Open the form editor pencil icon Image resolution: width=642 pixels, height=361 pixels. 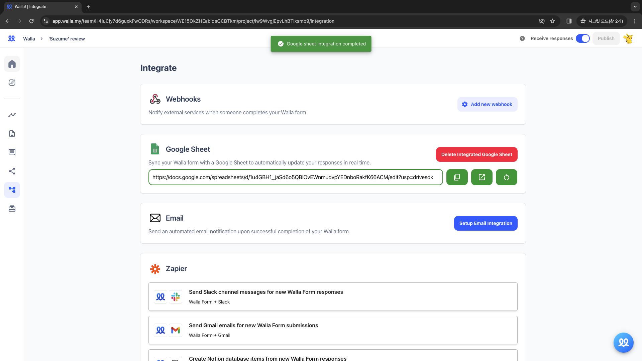pyautogui.click(x=12, y=83)
